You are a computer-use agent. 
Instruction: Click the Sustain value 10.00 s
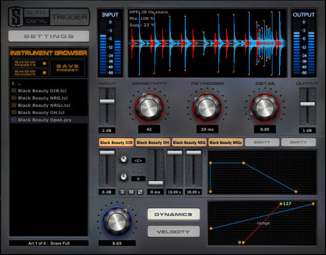pyautogui.click(x=174, y=192)
